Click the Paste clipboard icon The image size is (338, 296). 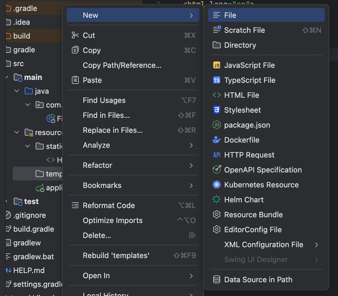(x=75, y=80)
